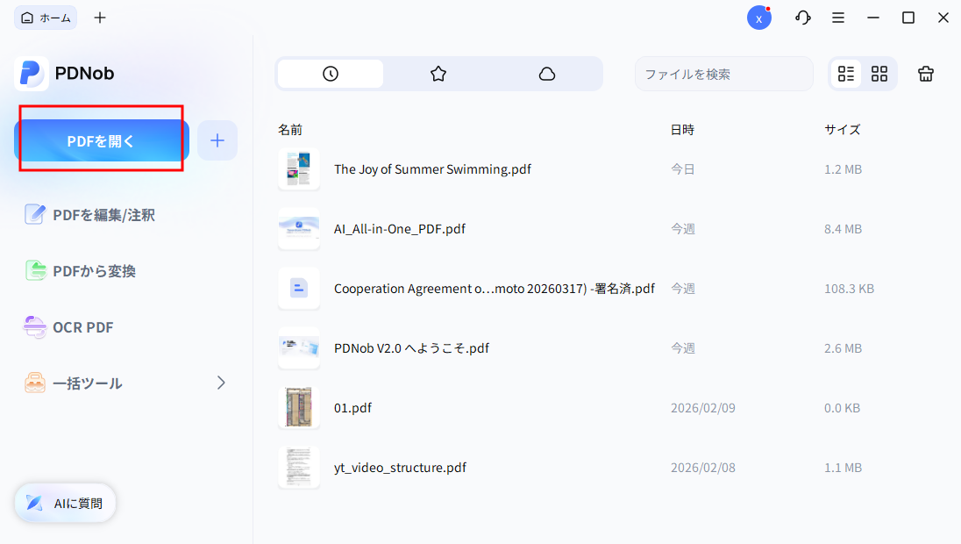961x544 pixels.
Task: Click the ファイルを検索 search field
Action: click(x=724, y=74)
